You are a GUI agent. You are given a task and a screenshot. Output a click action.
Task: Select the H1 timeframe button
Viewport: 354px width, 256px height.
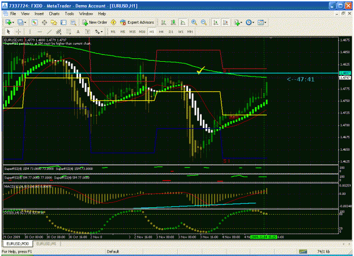tap(152, 32)
